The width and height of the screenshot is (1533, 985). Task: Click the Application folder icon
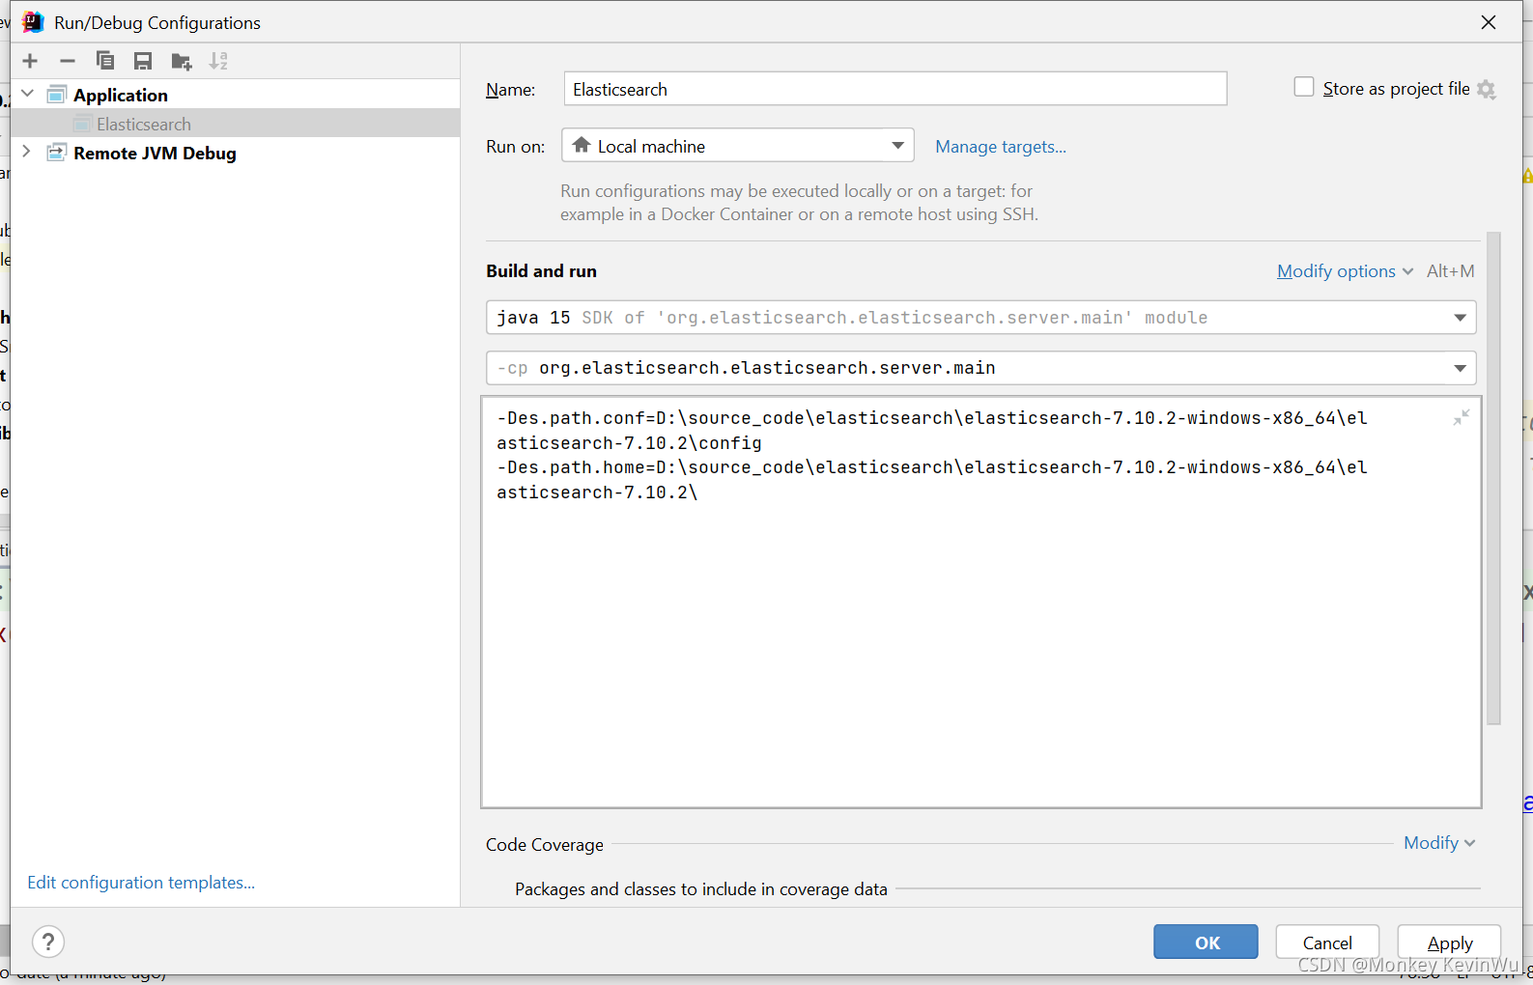[57, 95]
